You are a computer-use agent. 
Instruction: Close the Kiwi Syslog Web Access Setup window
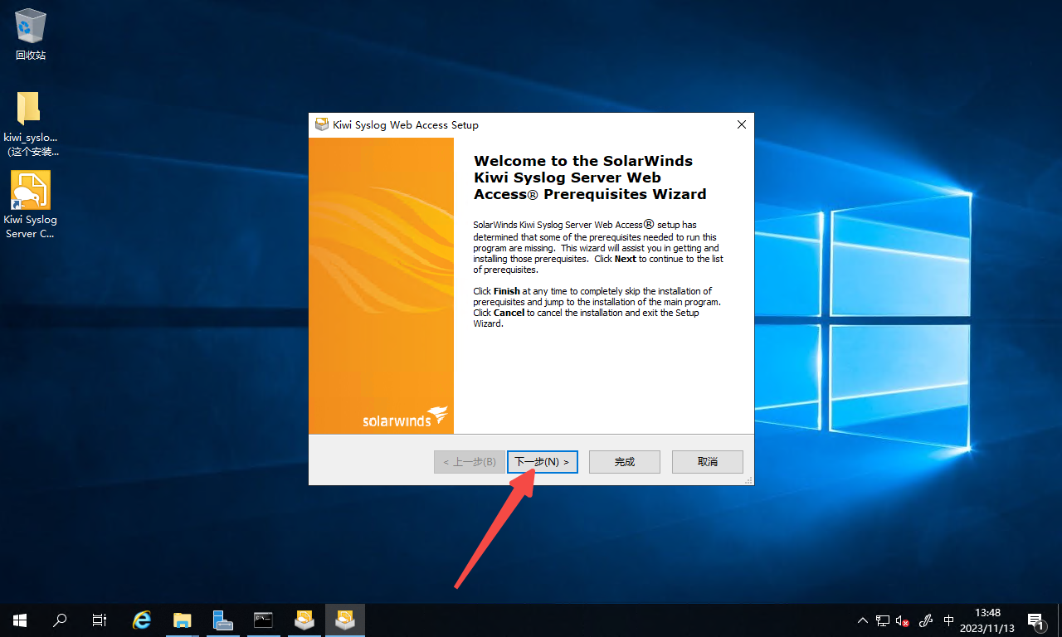(742, 124)
